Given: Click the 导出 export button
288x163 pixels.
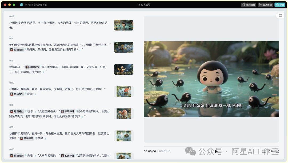Looking at the screenshot, I should pos(280,5).
